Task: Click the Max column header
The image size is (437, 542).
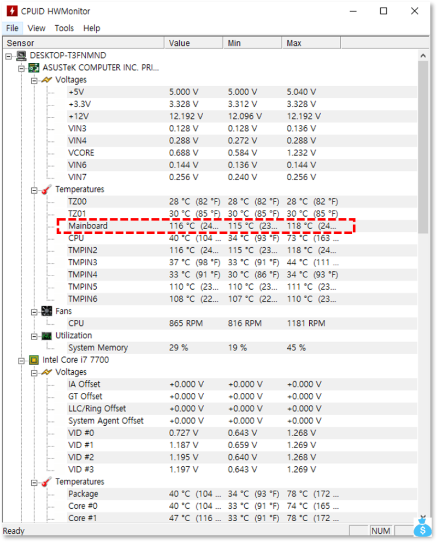Action: (x=311, y=43)
